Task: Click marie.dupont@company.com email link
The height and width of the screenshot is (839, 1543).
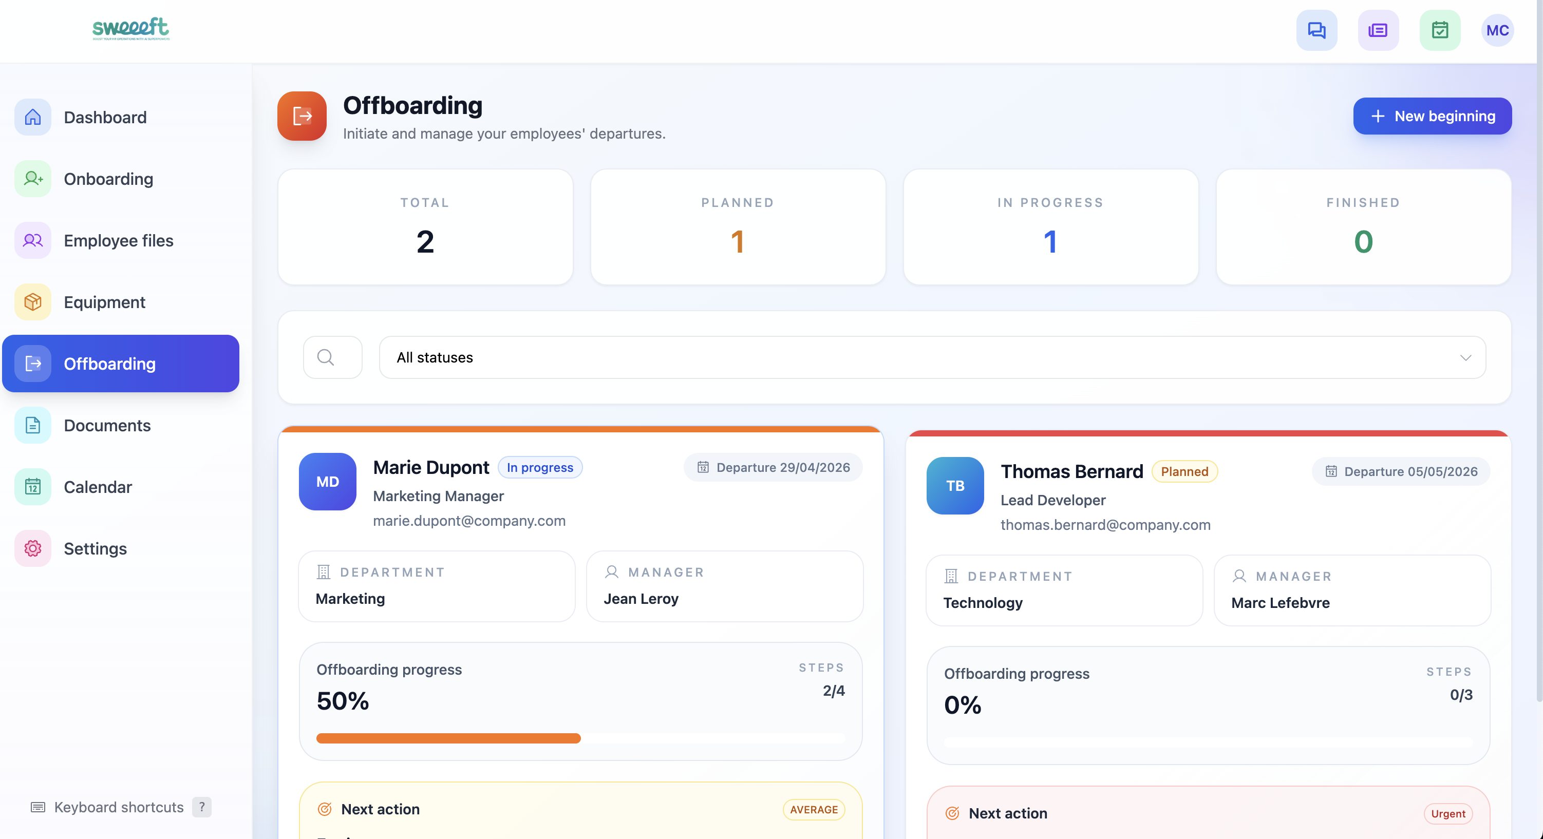Action: coord(469,521)
